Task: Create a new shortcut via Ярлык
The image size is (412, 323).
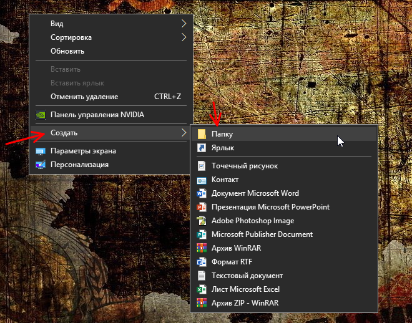Action: 284,148
